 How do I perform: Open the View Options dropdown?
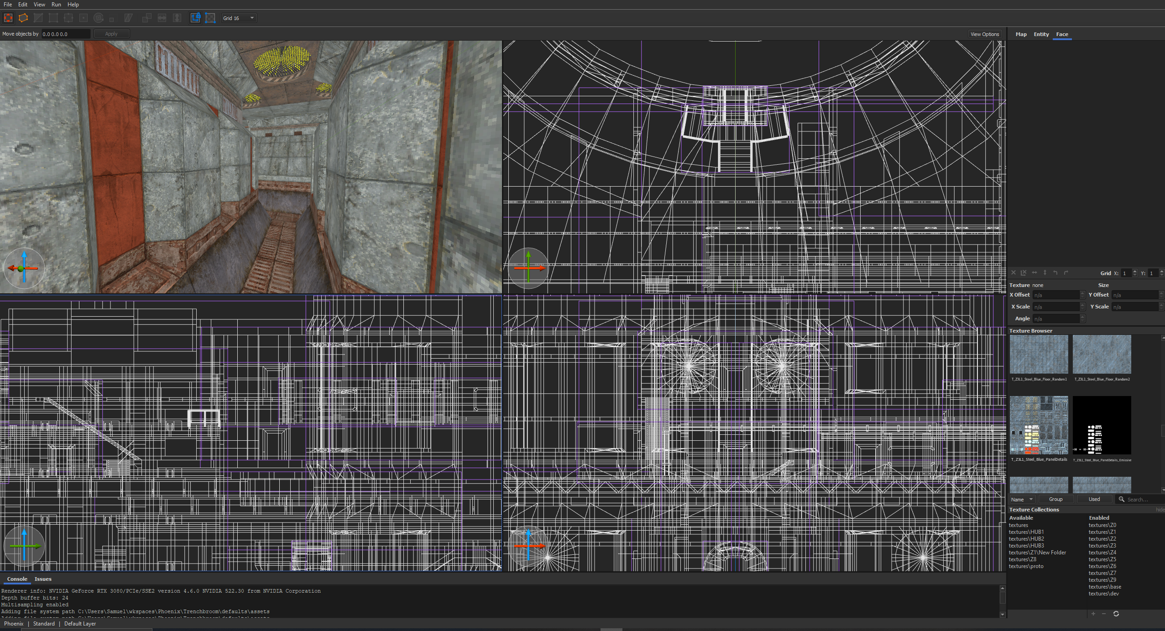[984, 34]
